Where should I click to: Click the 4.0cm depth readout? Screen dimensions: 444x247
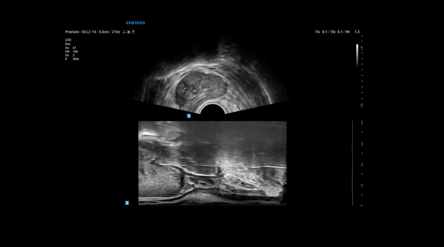coord(104,32)
